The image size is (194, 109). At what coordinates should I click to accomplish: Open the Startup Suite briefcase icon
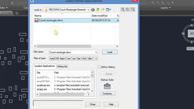(x=107, y=86)
